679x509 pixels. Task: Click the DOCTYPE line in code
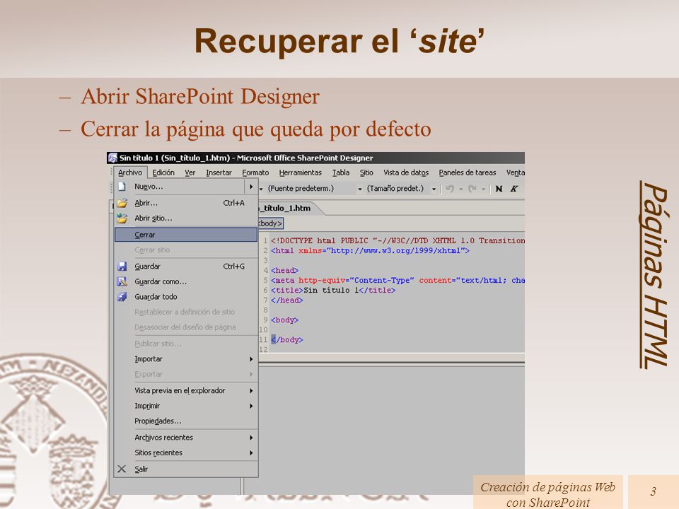[x=397, y=240]
